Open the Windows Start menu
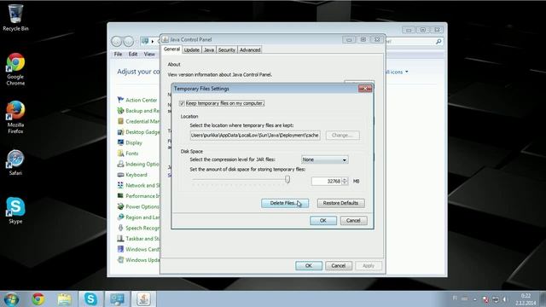Image resolution: width=546 pixels, height=307 pixels. (11, 299)
